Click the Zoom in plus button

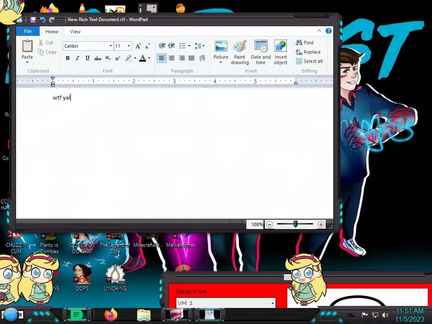[x=321, y=224]
